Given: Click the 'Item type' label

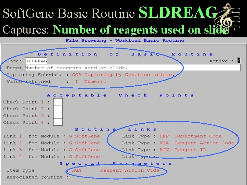Looking at the screenshot, I should pos(20,170).
